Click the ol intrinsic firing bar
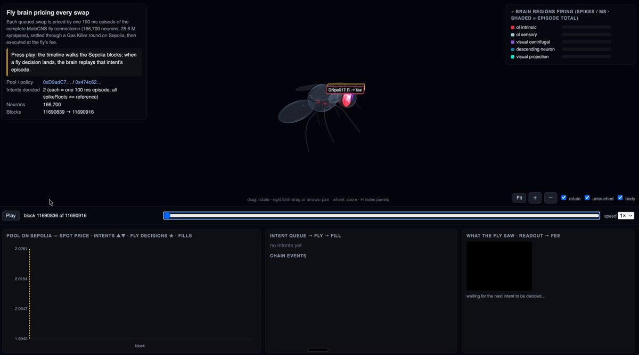 pos(586,27)
